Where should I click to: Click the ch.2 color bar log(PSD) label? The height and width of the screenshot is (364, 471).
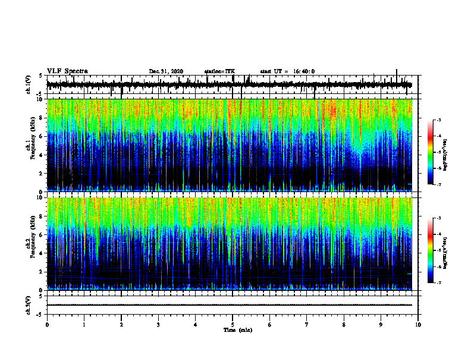coord(445,252)
